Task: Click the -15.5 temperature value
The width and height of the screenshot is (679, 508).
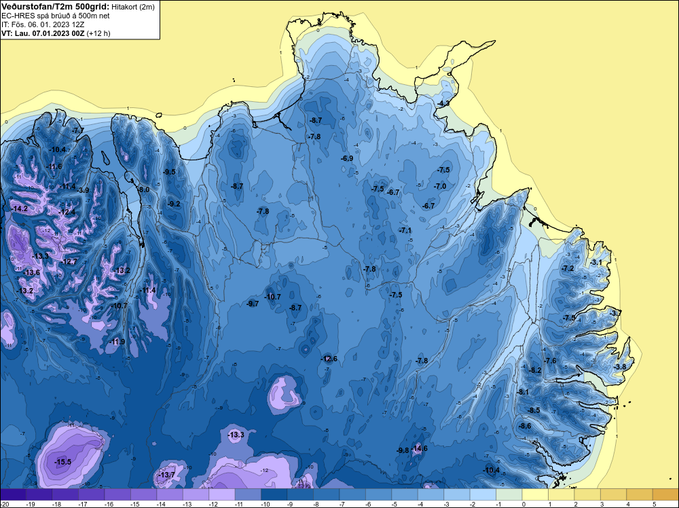Action: [x=62, y=462]
